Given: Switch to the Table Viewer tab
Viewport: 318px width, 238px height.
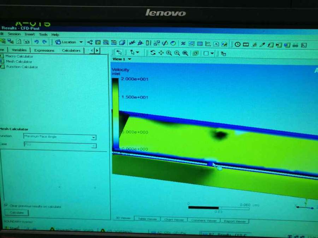Looking at the screenshot, I should [147, 219].
